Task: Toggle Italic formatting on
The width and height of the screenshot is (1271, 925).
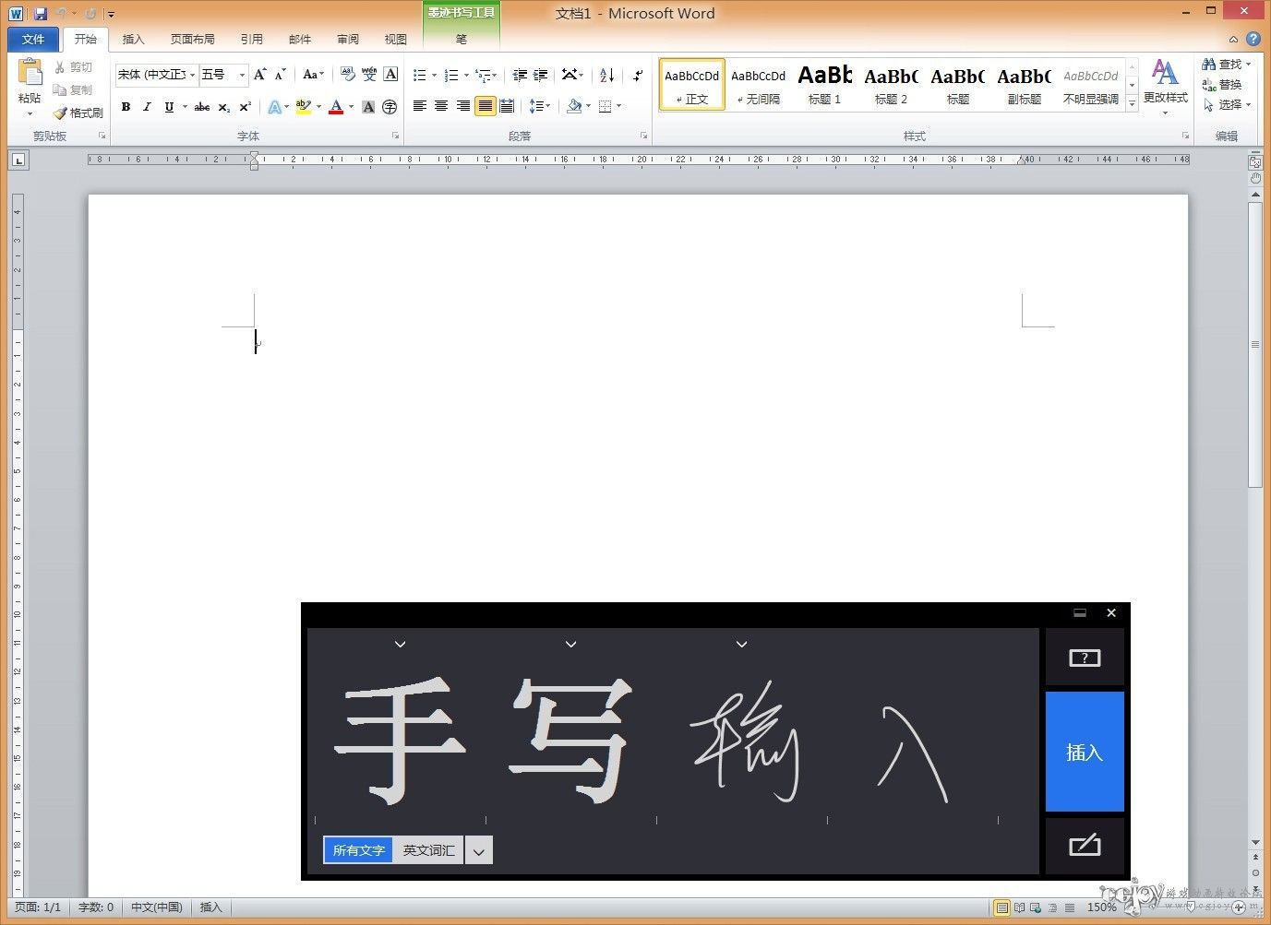Action: pyautogui.click(x=147, y=107)
